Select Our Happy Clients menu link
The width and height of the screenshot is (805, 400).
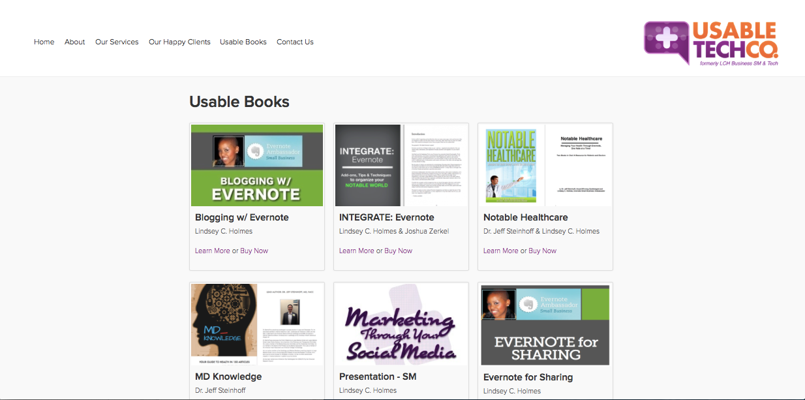tap(179, 42)
